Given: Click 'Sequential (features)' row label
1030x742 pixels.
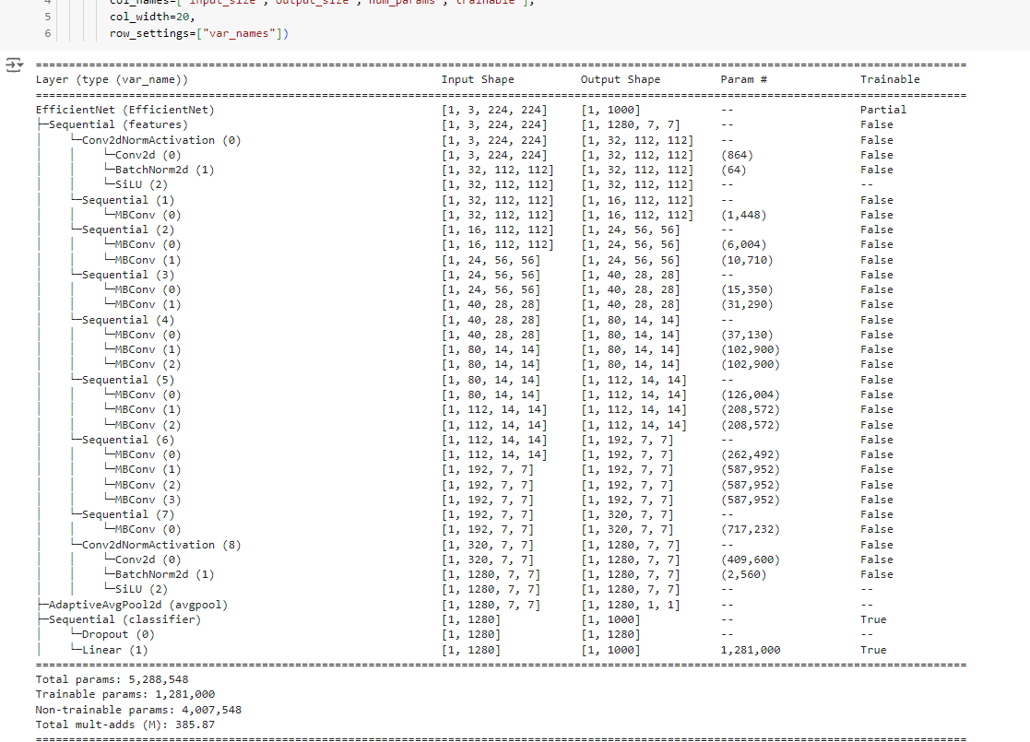Looking at the screenshot, I should pos(118,124).
